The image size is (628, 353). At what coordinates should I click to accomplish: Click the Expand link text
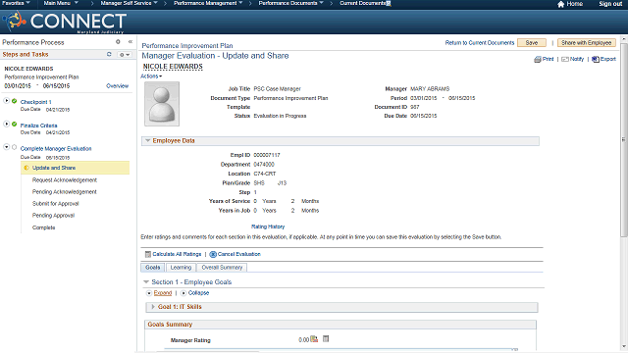click(163, 293)
